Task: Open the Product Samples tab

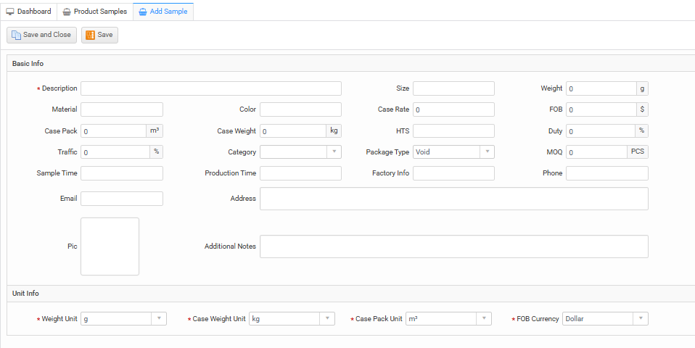Action: 94,12
